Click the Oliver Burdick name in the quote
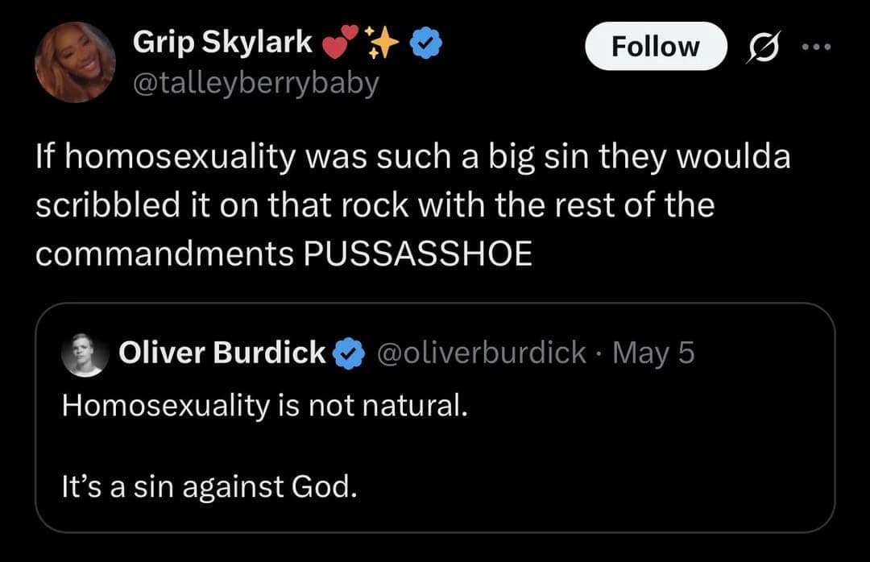870x562 pixels. pyautogui.click(x=222, y=353)
